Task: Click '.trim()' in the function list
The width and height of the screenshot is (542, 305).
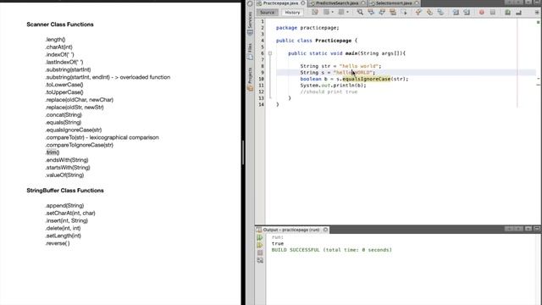Action: (x=53, y=152)
